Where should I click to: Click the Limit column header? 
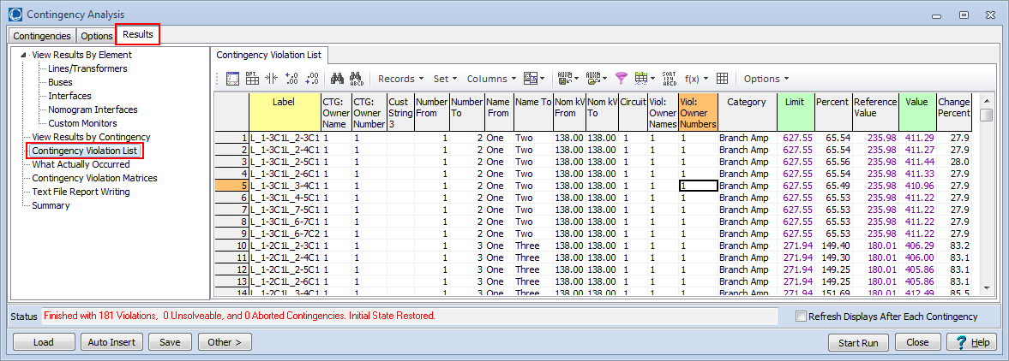coord(796,112)
